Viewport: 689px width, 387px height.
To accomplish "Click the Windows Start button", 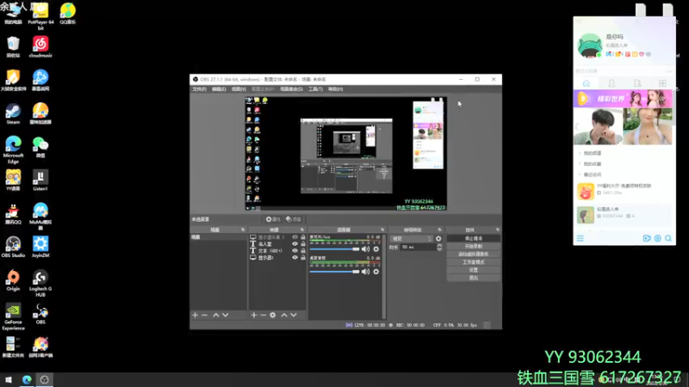I will coord(9,379).
